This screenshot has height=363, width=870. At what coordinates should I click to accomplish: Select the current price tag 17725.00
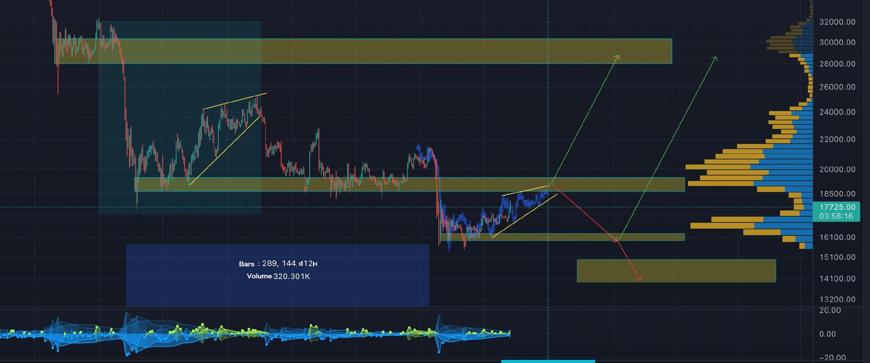[x=837, y=207]
